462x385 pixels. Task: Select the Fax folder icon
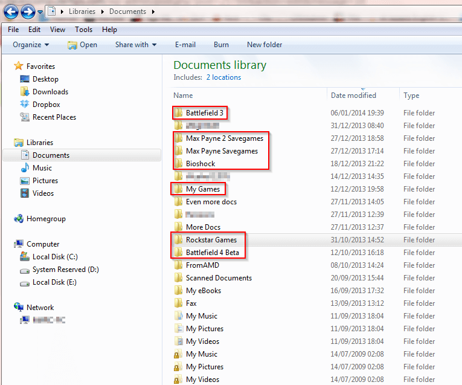[178, 303]
